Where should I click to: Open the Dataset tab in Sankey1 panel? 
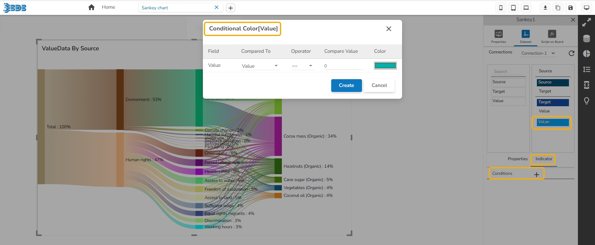[525, 36]
